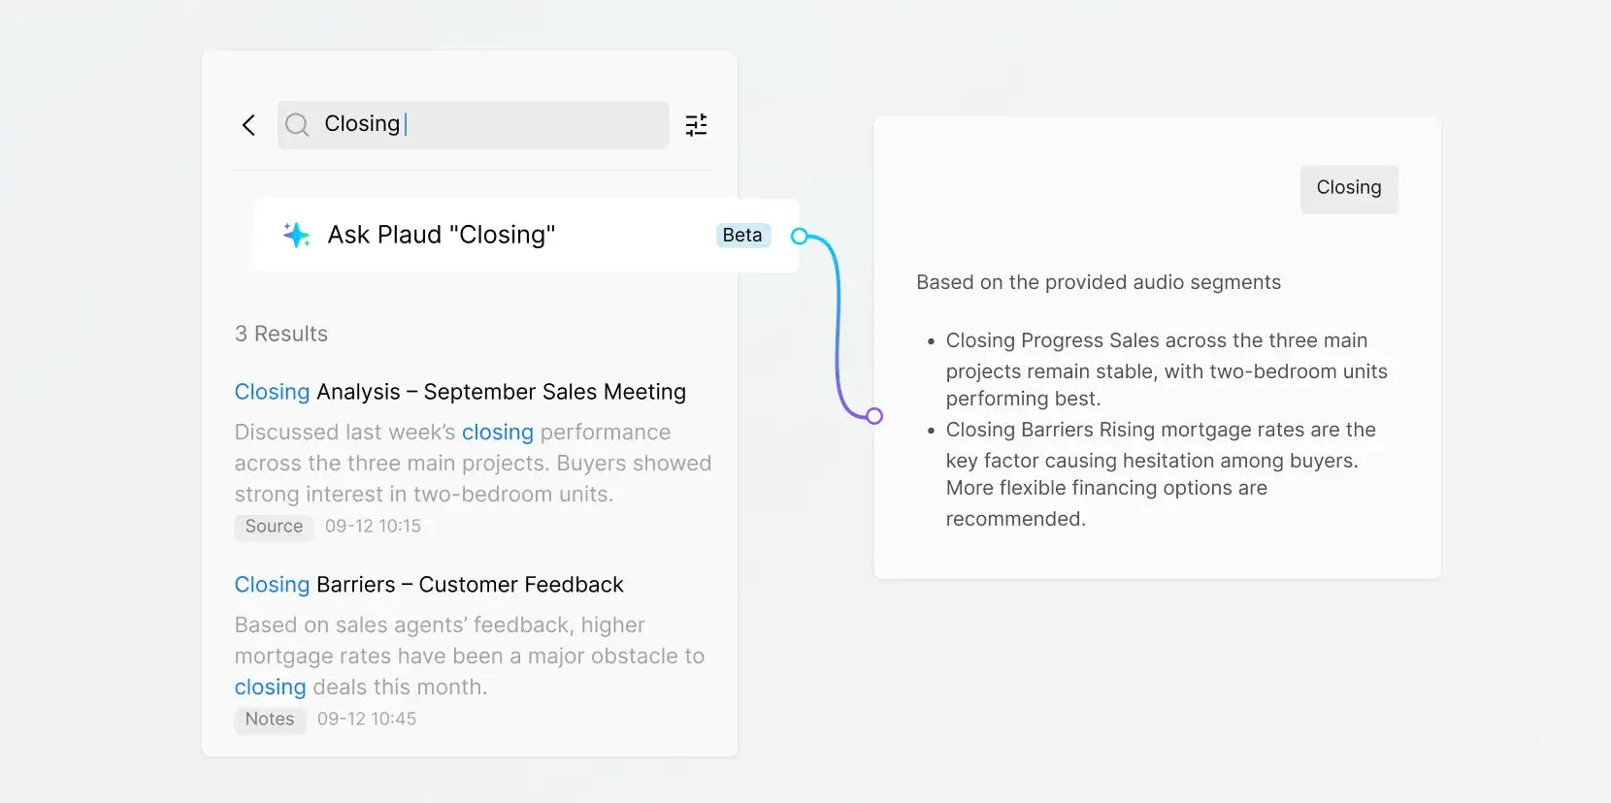Click the back arrow beside the search bar
The image size is (1611, 803).
248,125
